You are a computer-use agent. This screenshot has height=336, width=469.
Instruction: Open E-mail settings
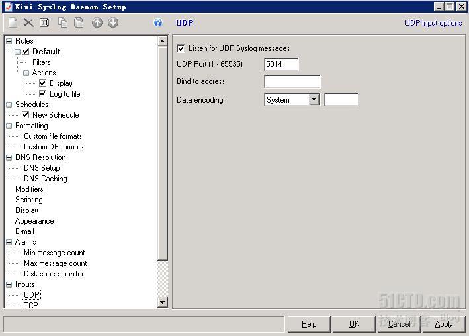[24, 231]
